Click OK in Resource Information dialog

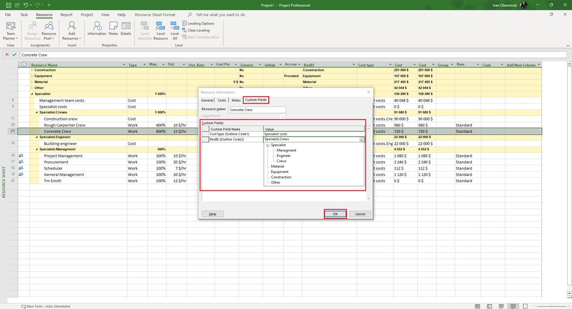335,214
